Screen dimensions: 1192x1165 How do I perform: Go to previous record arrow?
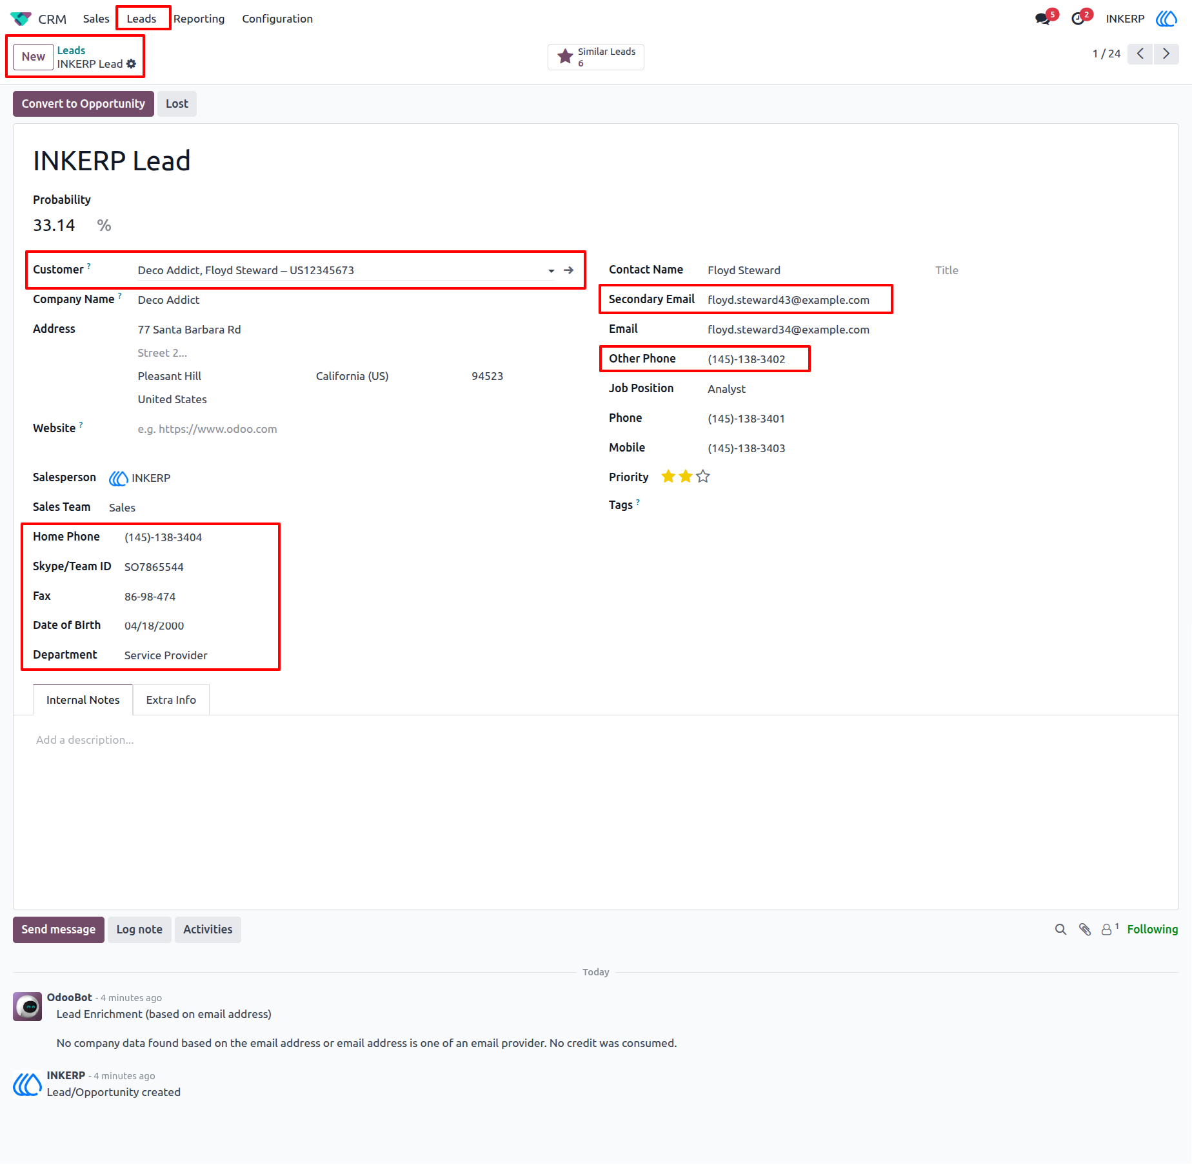pyautogui.click(x=1140, y=54)
